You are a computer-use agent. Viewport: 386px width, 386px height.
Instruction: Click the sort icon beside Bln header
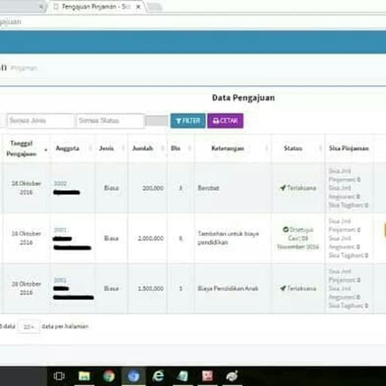[190, 148]
